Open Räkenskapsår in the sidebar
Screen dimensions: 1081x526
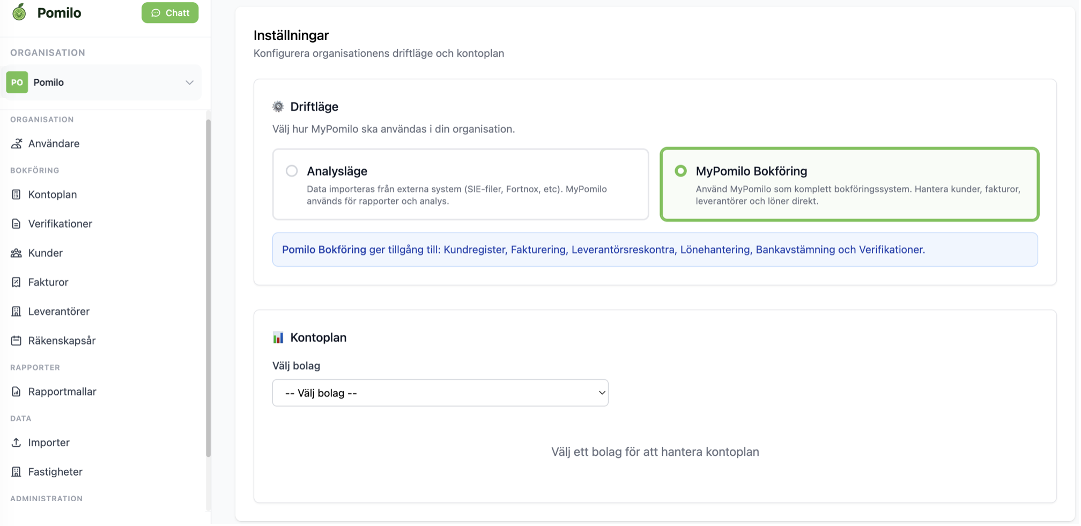click(x=62, y=341)
